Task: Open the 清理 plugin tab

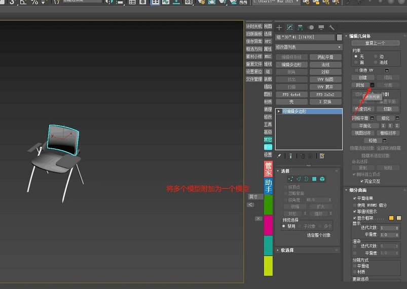Action: click(268, 109)
